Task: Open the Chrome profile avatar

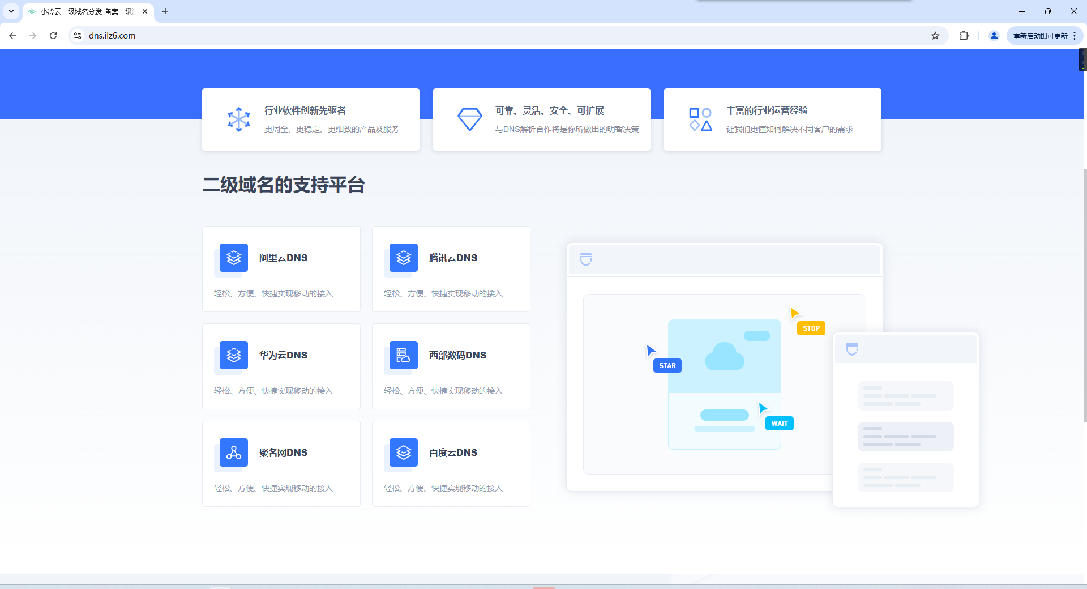Action: click(x=994, y=36)
